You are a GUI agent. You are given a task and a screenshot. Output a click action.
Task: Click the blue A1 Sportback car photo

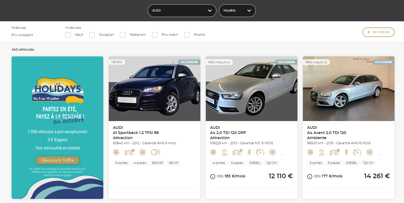point(155,89)
